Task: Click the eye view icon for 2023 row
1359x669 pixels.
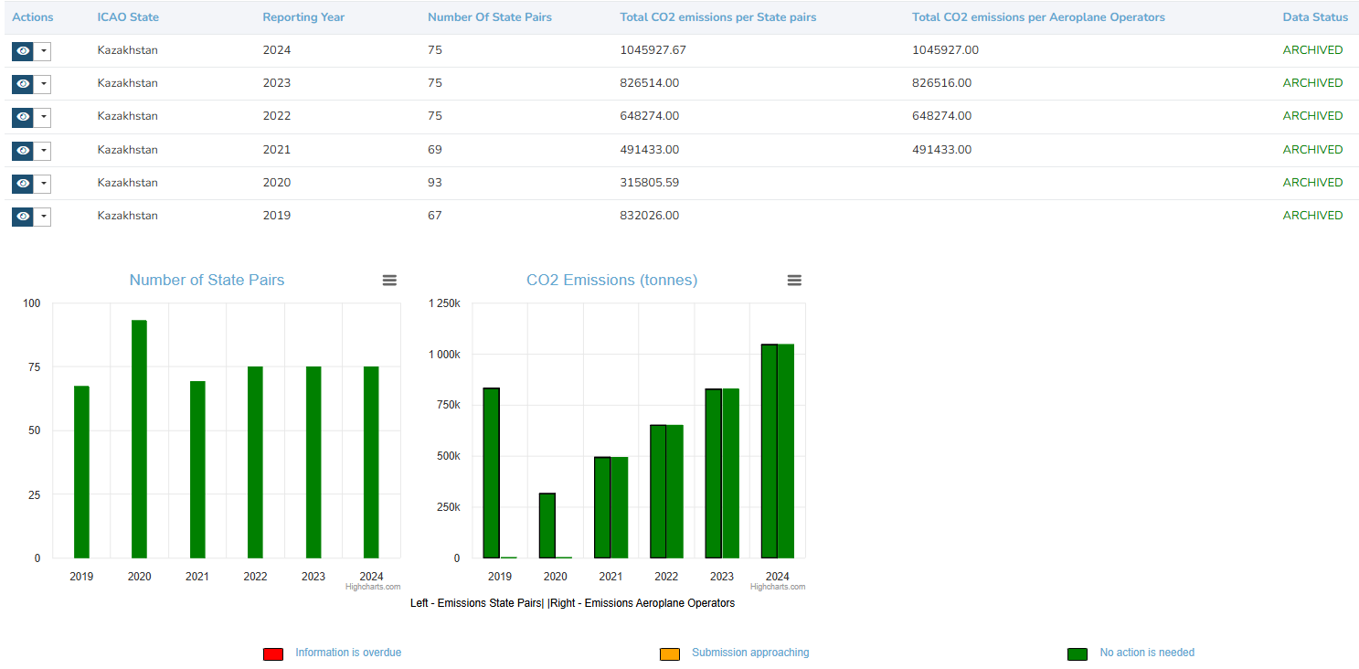Action: [x=23, y=84]
